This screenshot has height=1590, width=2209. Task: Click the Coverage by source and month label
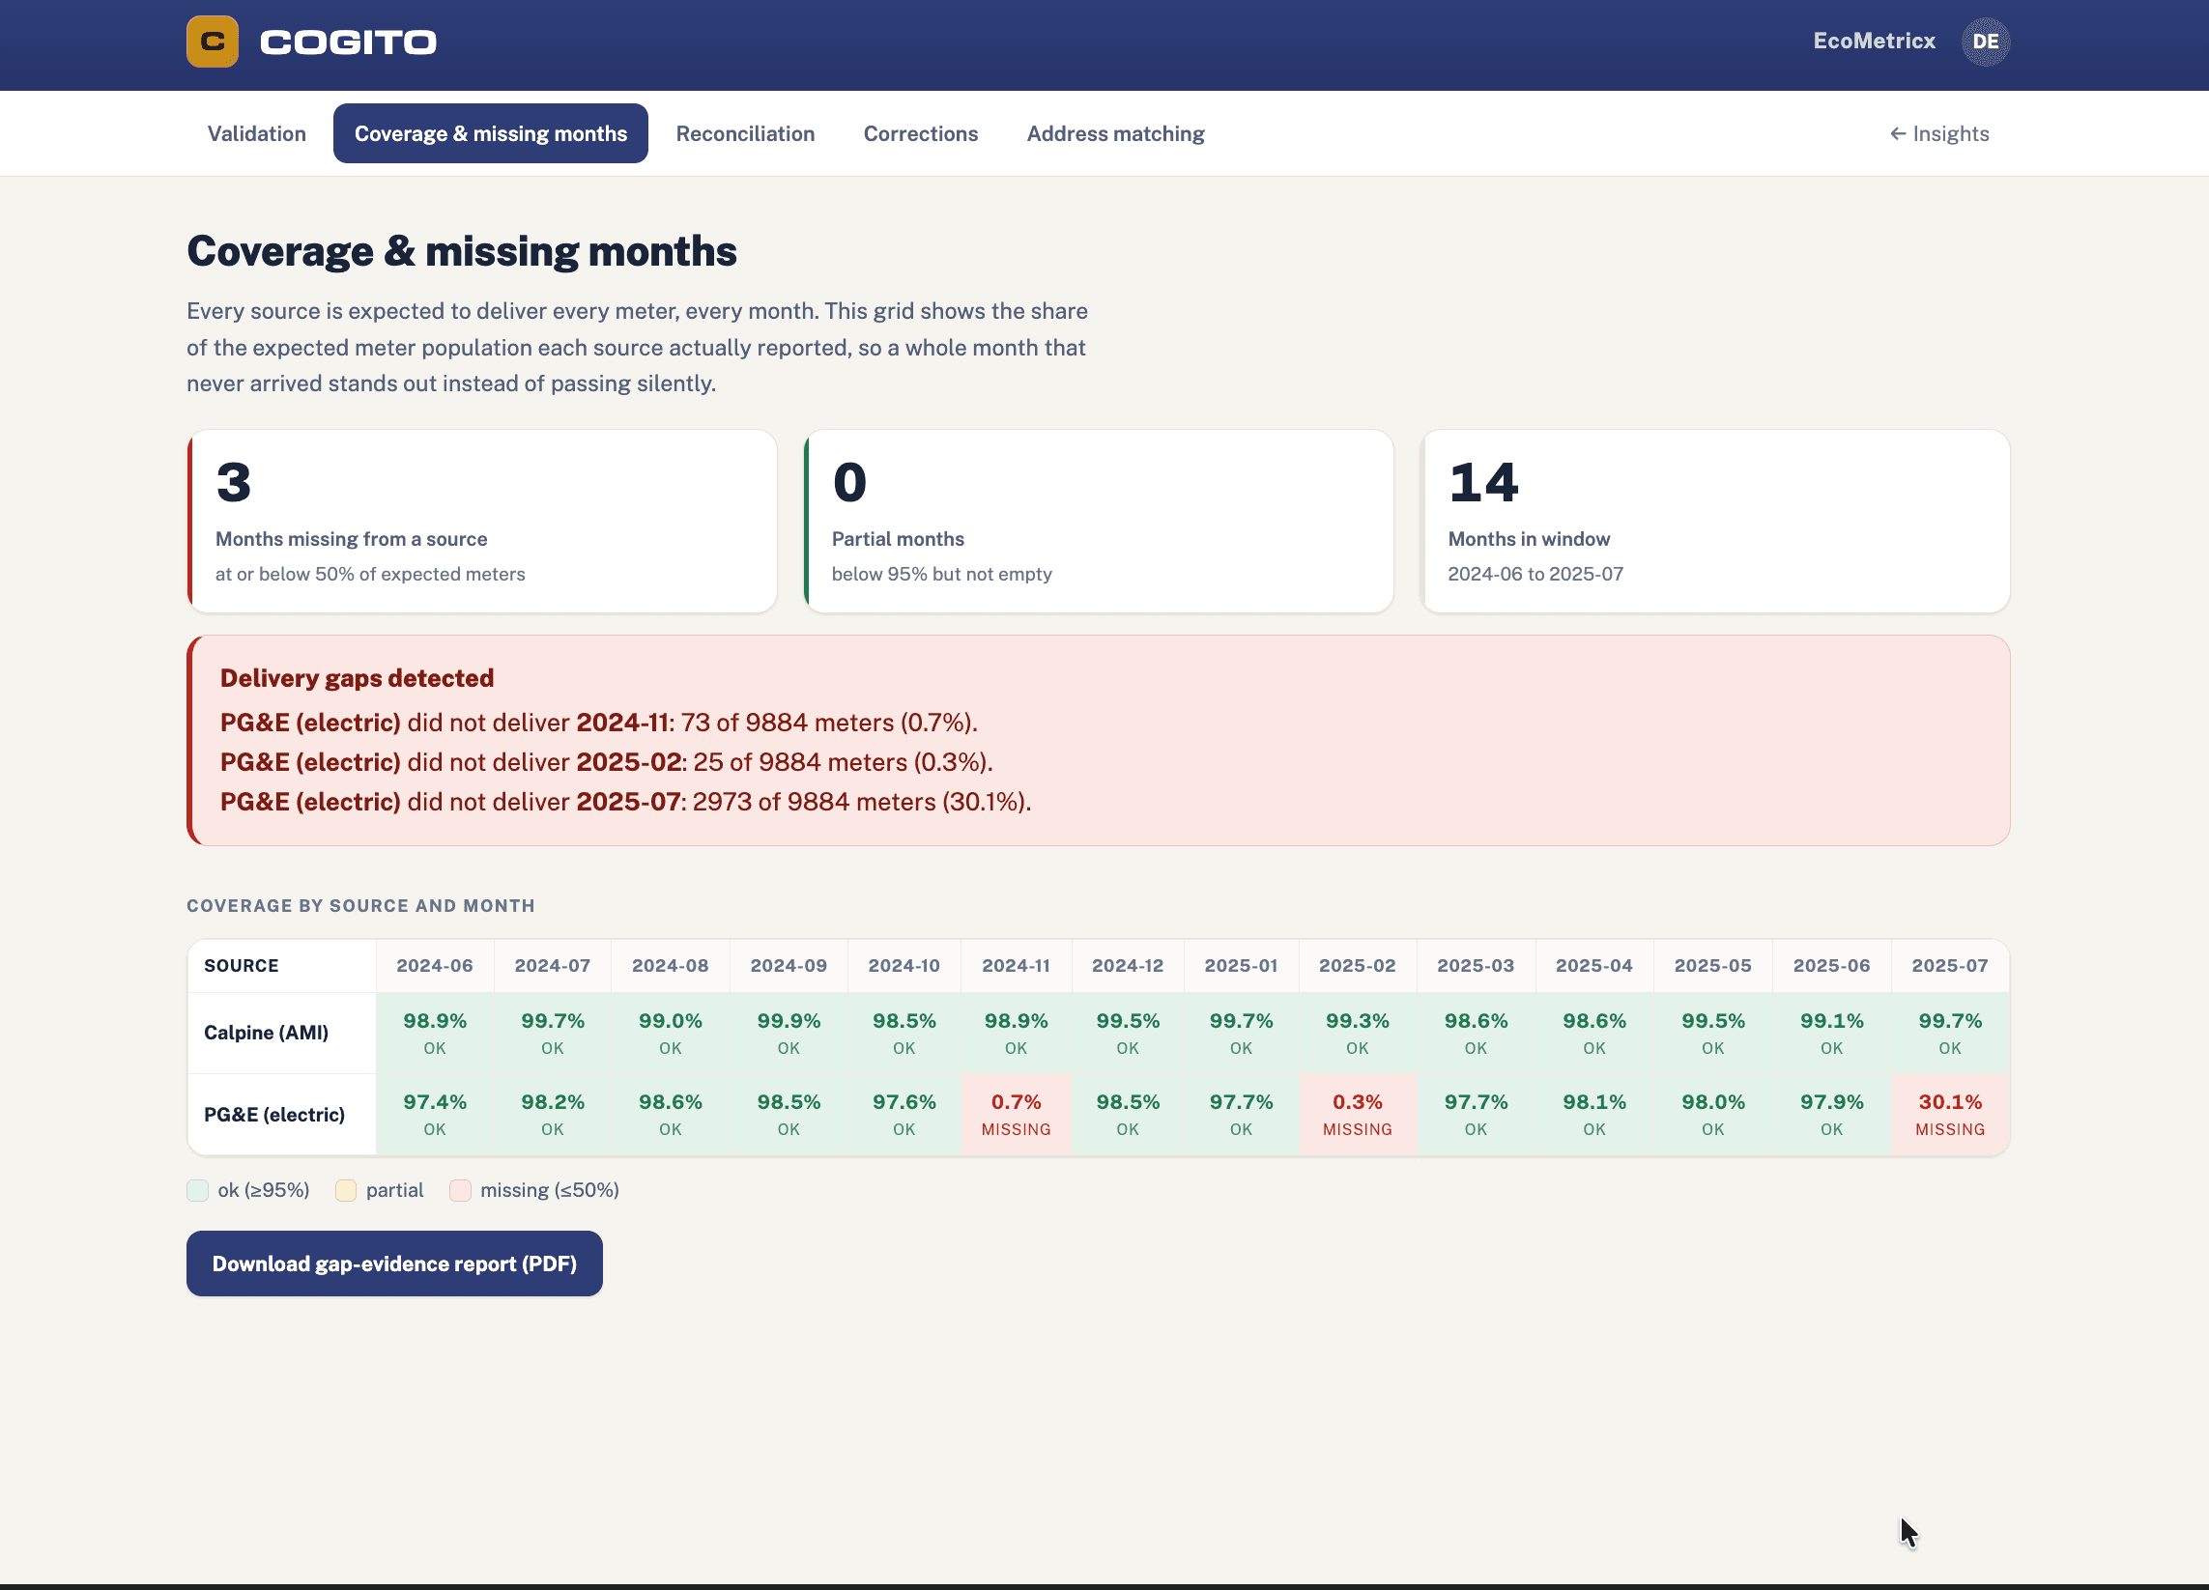(360, 905)
